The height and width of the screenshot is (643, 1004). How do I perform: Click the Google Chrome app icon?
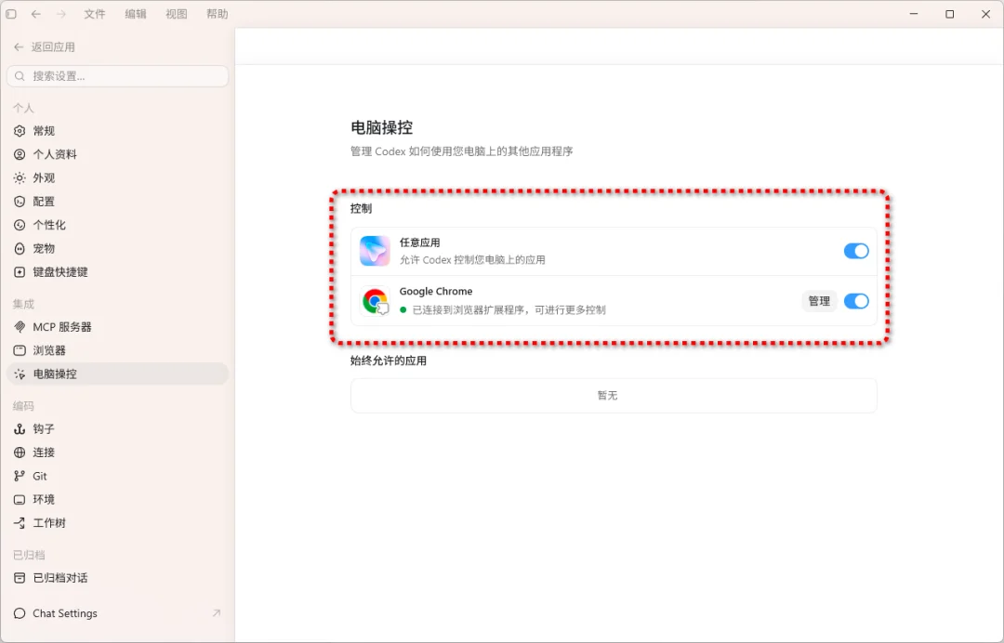point(375,301)
